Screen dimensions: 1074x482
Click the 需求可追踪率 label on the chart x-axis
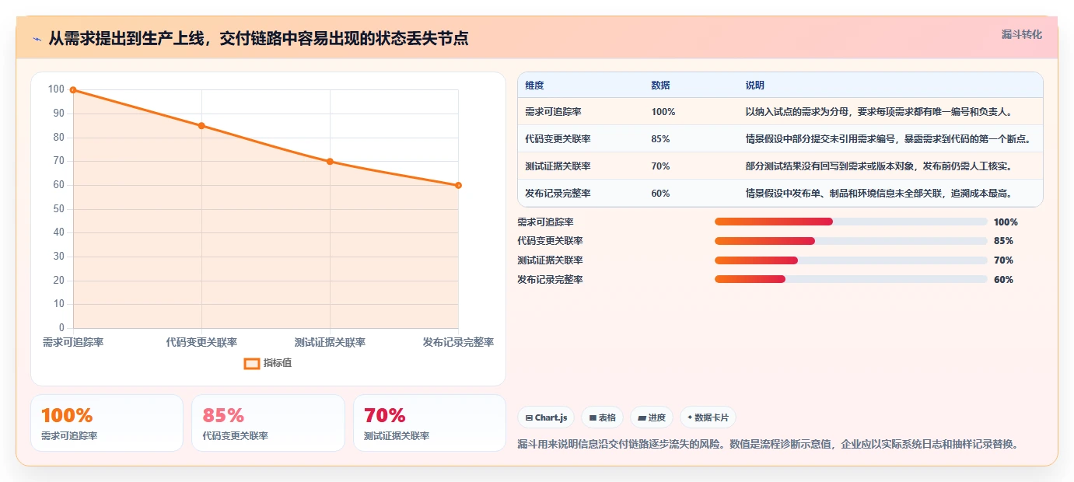coord(73,342)
